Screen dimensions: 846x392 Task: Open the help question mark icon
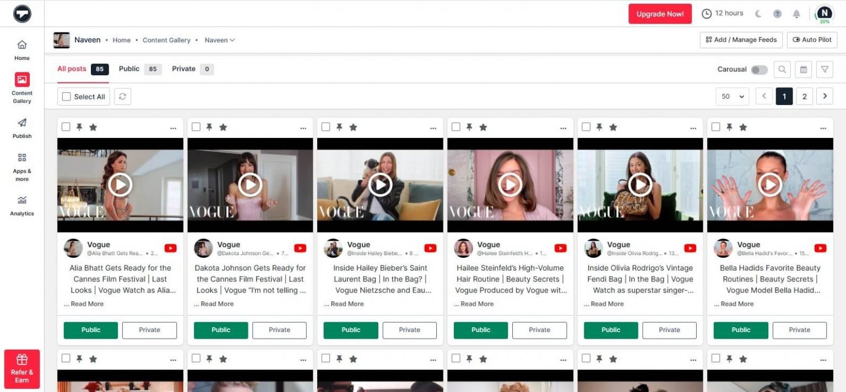pyautogui.click(x=777, y=13)
